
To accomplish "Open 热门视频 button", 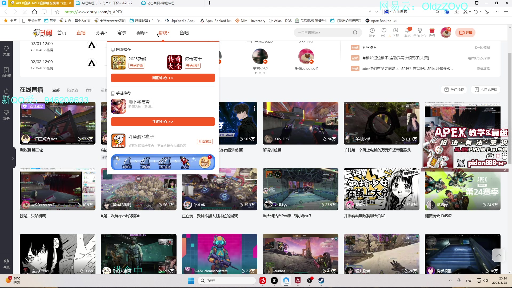I will [x=454, y=90].
